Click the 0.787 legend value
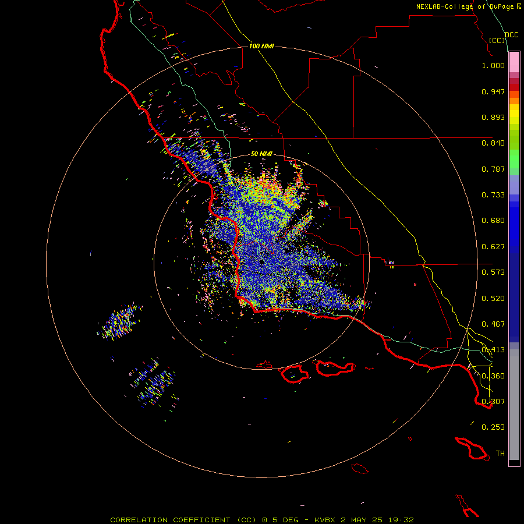The width and height of the screenshot is (524, 524). [x=493, y=169]
